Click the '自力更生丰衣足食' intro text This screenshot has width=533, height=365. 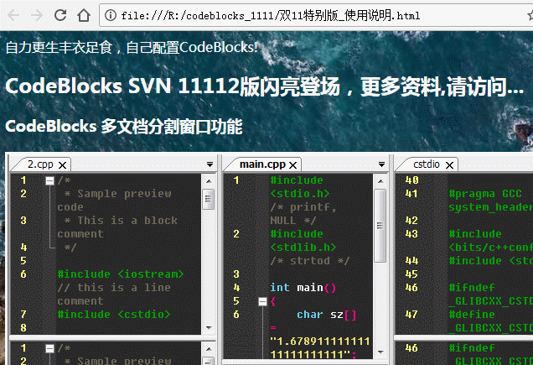pos(59,47)
